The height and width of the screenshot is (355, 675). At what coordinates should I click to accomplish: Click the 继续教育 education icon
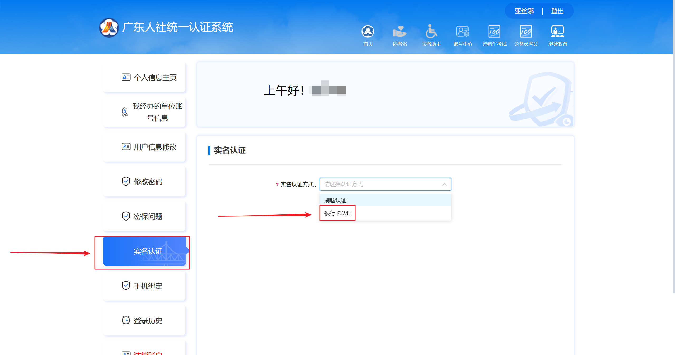558,32
